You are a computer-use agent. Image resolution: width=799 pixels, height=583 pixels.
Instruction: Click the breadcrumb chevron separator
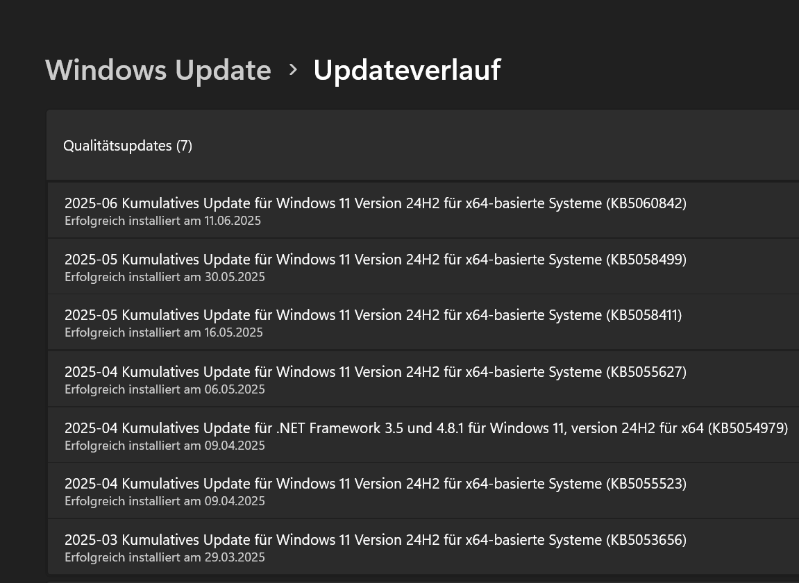[x=292, y=69]
